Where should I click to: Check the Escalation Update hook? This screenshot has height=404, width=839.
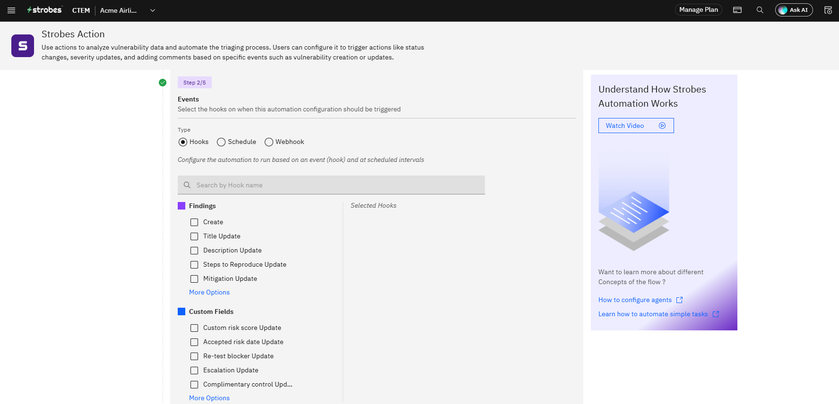pyautogui.click(x=194, y=370)
